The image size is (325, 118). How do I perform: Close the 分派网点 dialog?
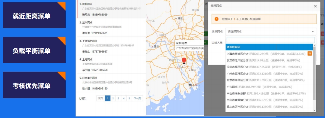pos(315,6)
